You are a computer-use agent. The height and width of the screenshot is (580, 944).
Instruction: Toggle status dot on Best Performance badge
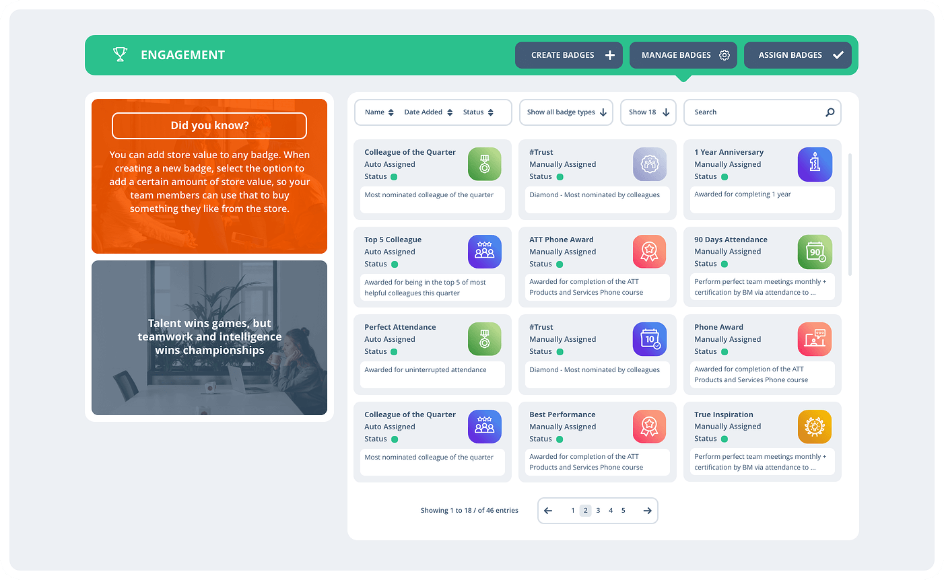pos(560,439)
